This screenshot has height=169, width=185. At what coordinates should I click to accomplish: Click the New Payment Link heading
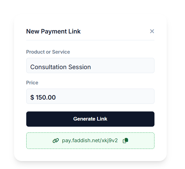[x=53, y=31]
